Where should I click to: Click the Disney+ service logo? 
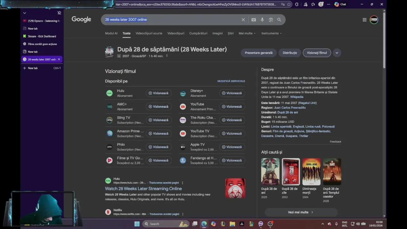183,93
